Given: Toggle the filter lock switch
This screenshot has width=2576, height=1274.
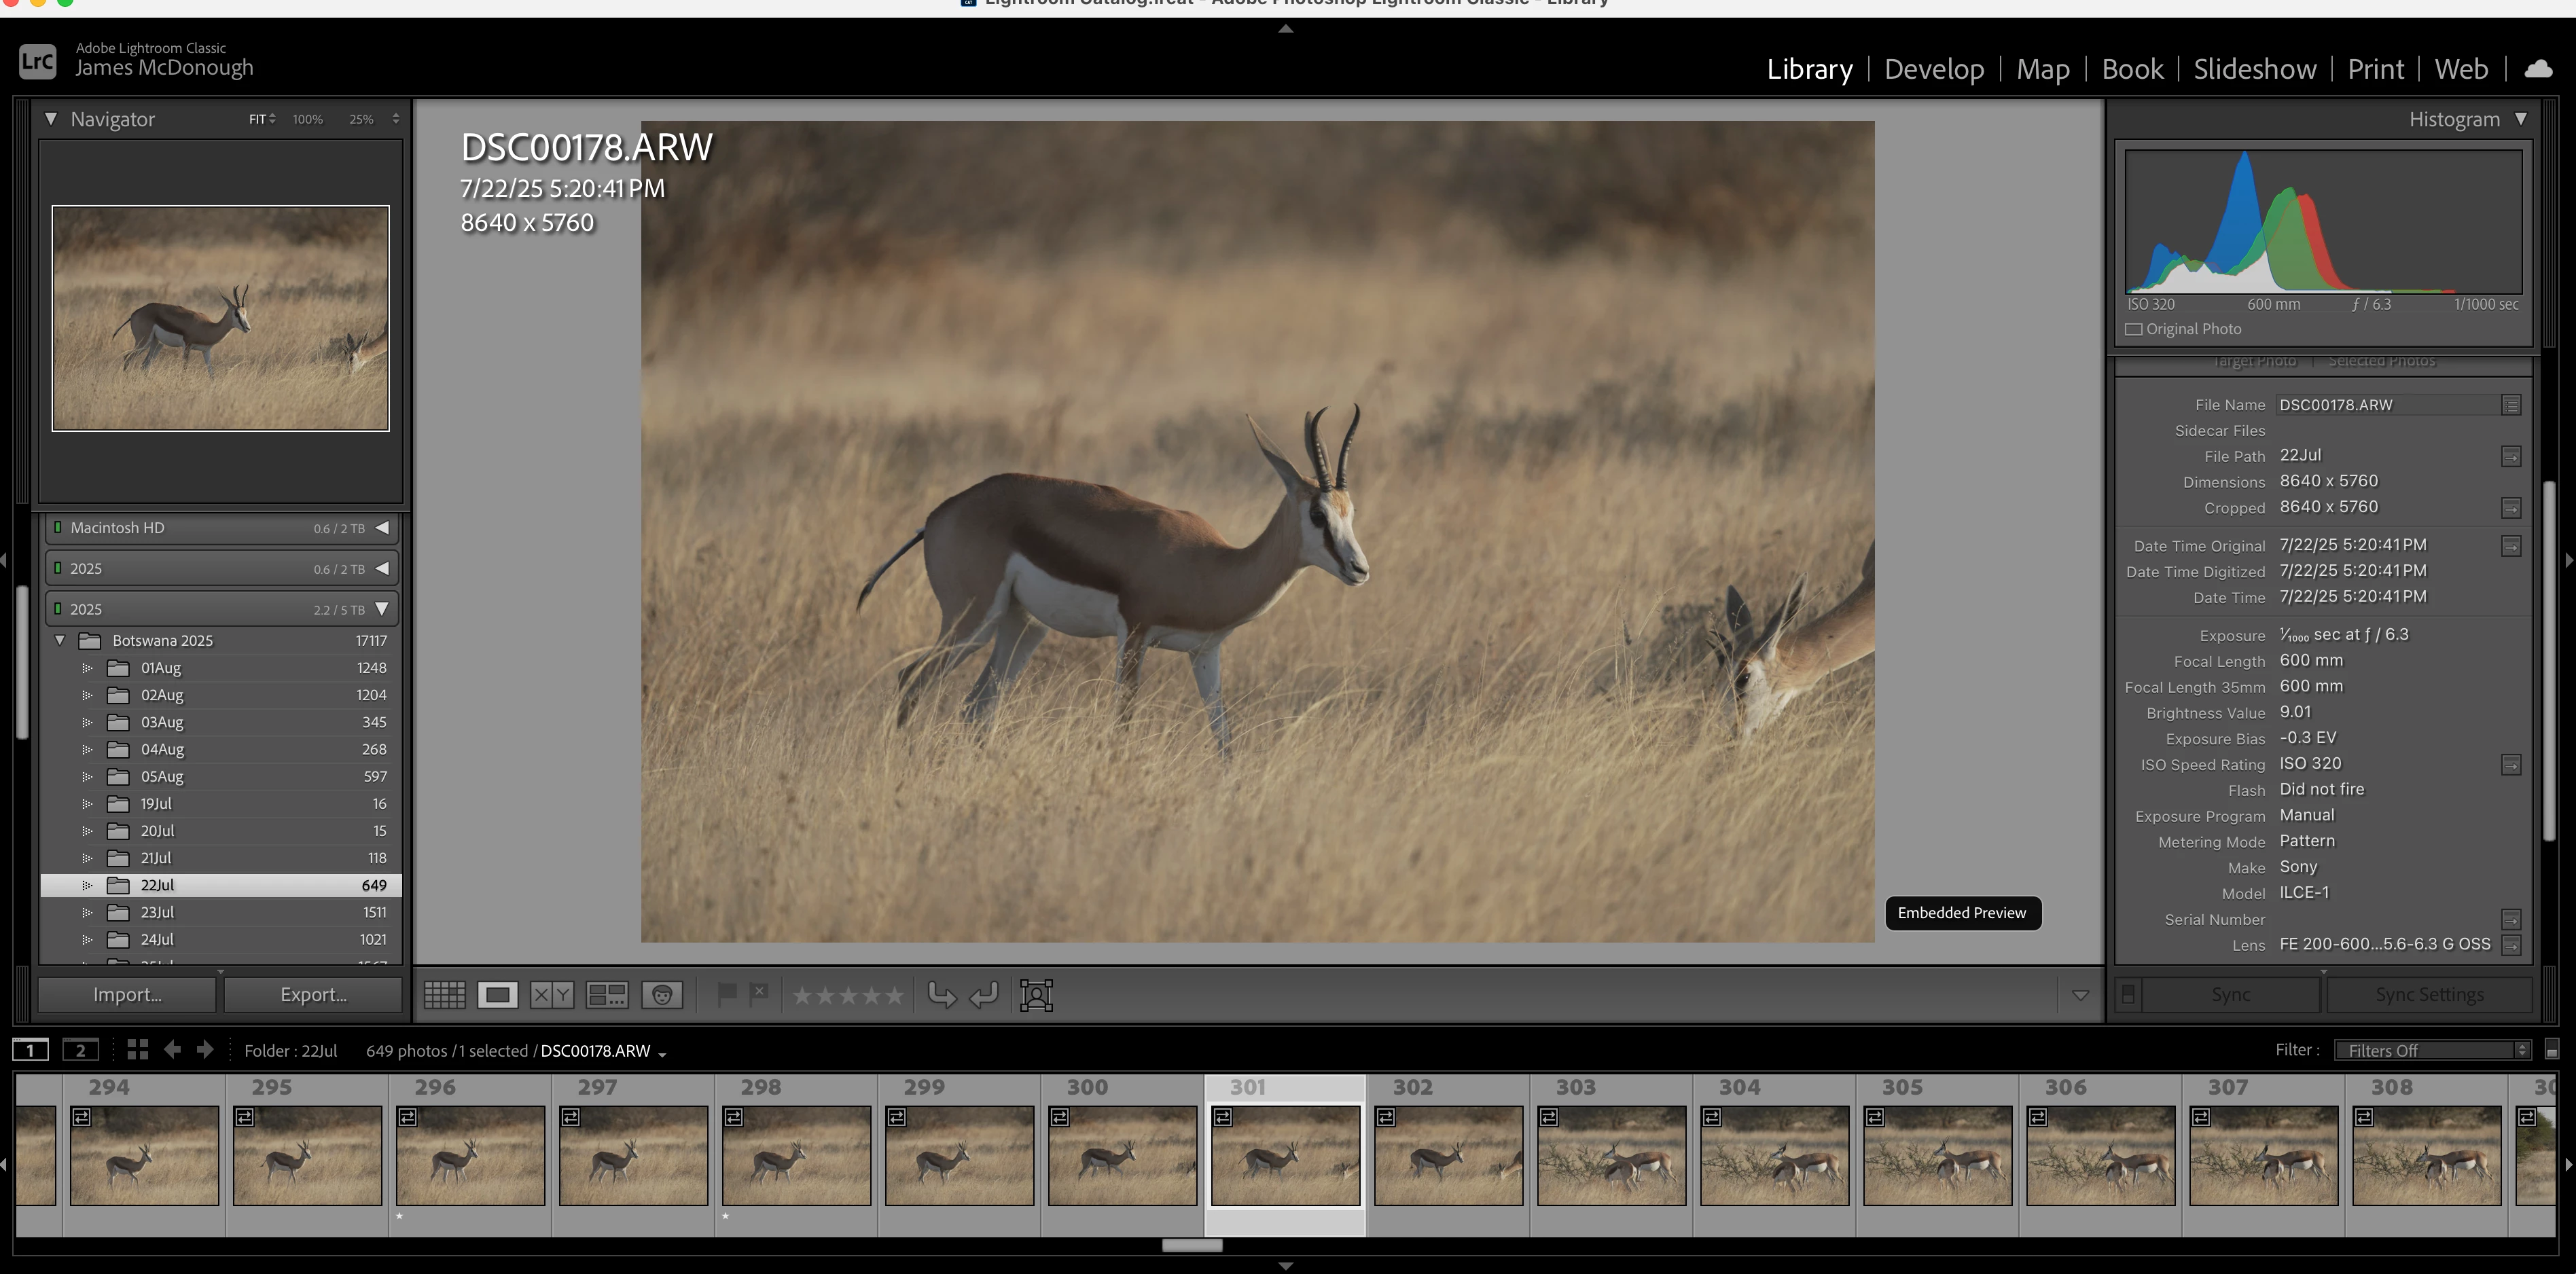Looking at the screenshot, I should pos(2551,1050).
